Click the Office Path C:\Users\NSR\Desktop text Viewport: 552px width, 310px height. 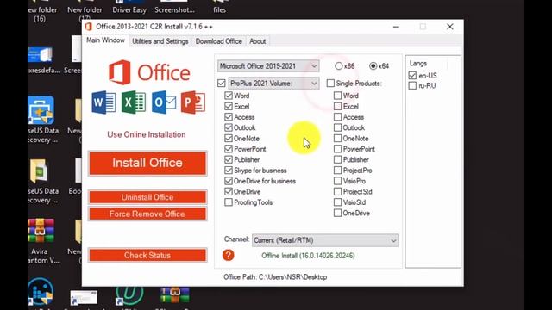coord(275,277)
